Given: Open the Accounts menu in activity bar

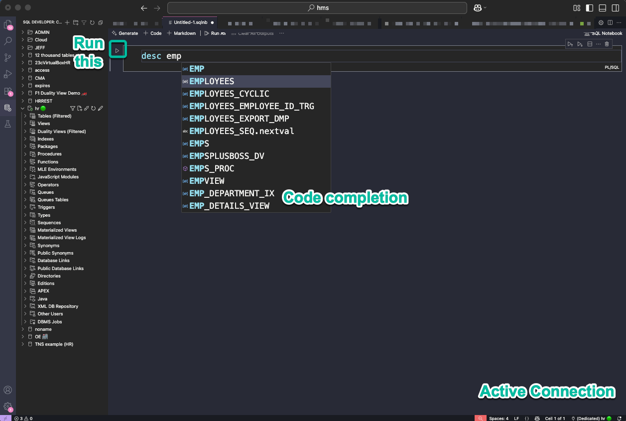Looking at the screenshot, I should point(7,390).
